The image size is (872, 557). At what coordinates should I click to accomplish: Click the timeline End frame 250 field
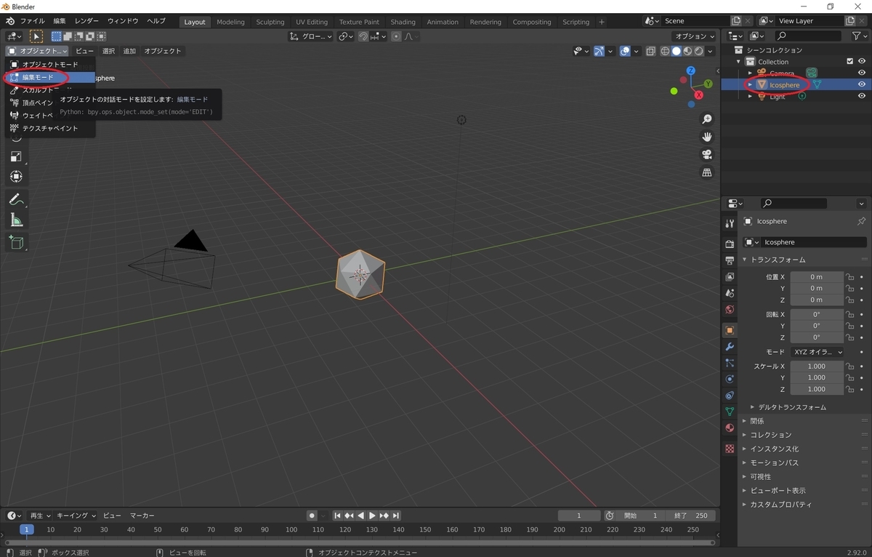[x=690, y=516]
